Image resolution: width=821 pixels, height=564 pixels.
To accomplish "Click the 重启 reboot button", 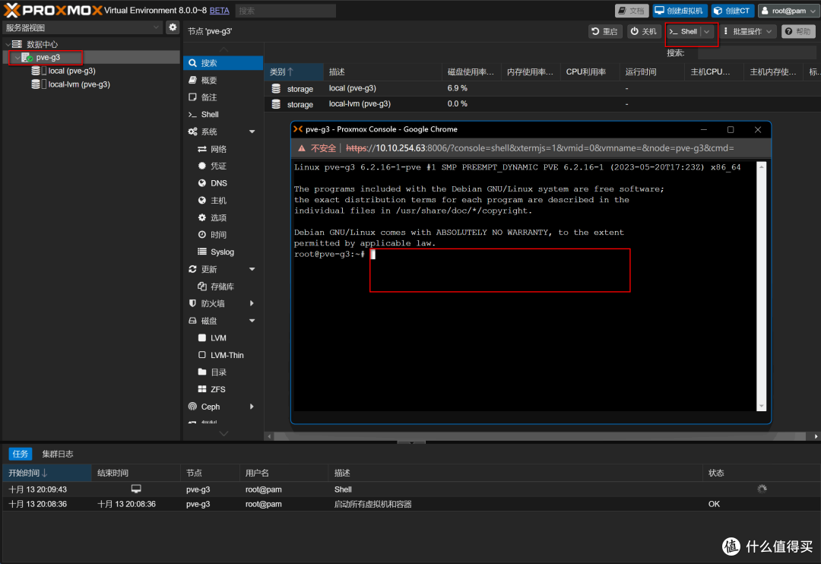I will coord(604,31).
